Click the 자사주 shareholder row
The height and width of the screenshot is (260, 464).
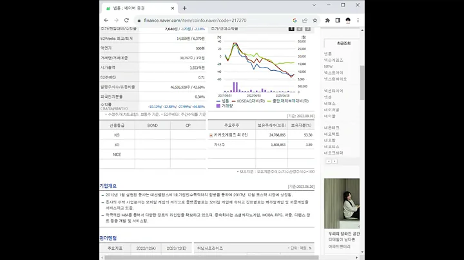click(x=261, y=145)
